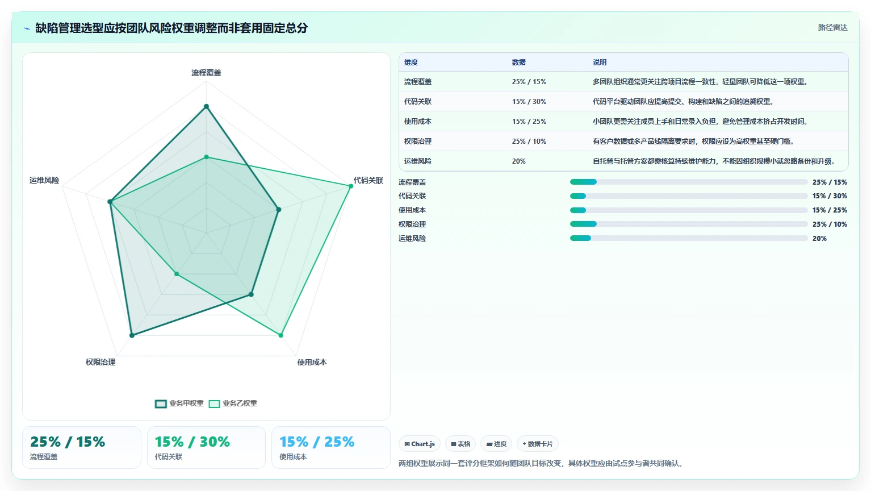Click the 代码关联 progress bar
Viewport: 871px width, 491px height.
pos(689,196)
